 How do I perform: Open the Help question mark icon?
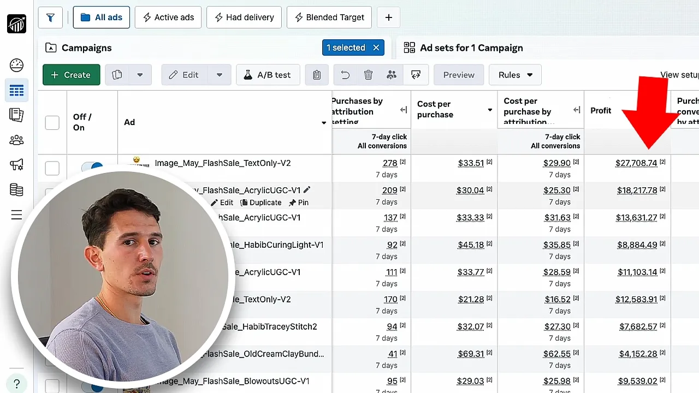pos(16,383)
